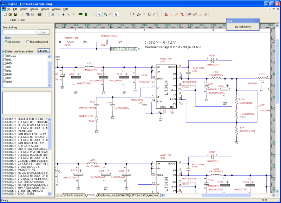The height and width of the screenshot is (203, 281).
Task: Select the Zoom tool in the toolbar
Action: coord(105,14)
